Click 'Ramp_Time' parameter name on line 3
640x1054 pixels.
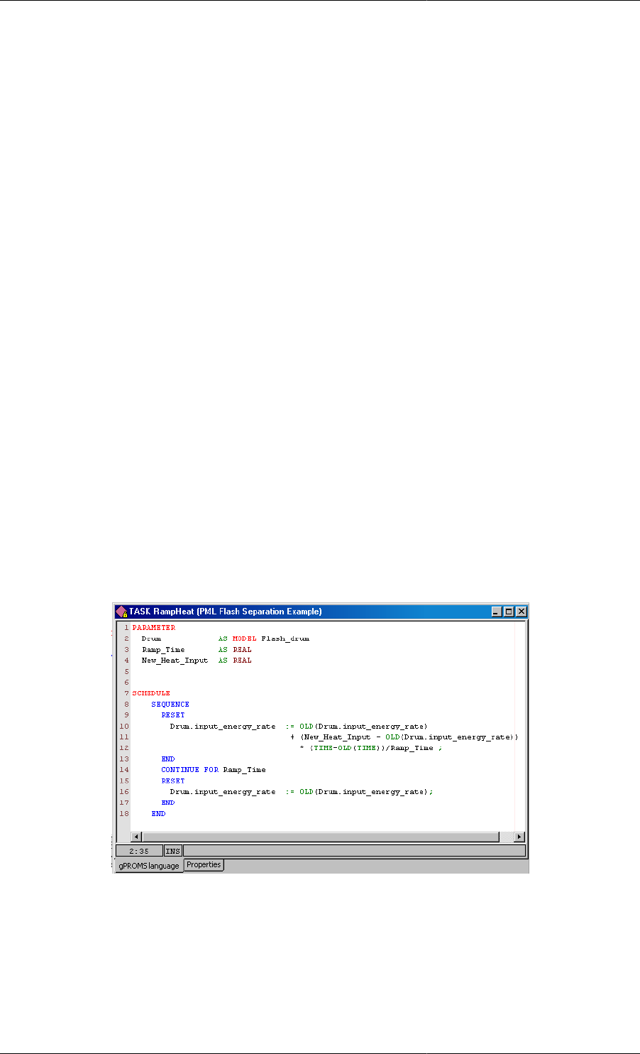[x=163, y=650]
